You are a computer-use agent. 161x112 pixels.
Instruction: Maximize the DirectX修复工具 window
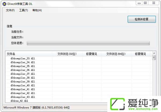coord(145,3)
